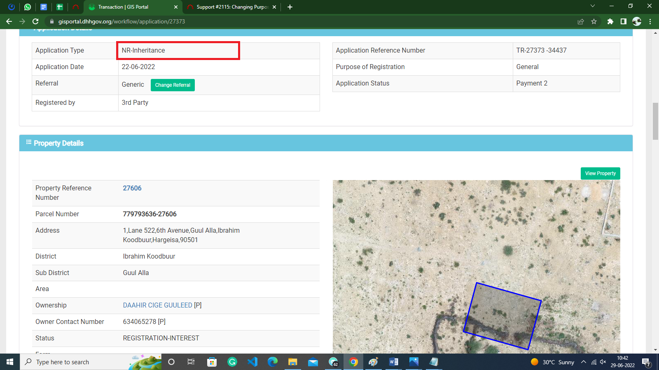
Task: Open the pinned blue power-icon tab
Action: pyautogui.click(x=12, y=7)
